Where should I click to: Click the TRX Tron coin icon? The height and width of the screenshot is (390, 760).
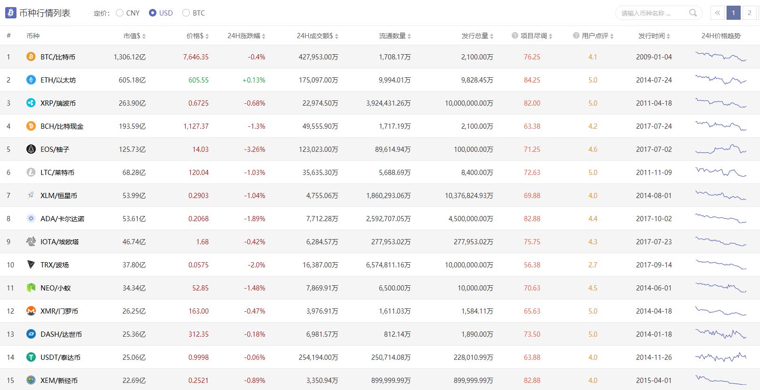pos(31,265)
